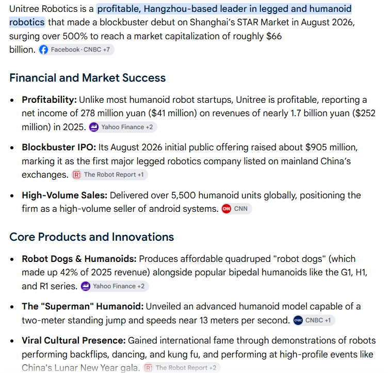The width and height of the screenshot is (391, 373).
Task: Open Yahoo Finance +2 chip after Profitability
Action: point(123,127)
